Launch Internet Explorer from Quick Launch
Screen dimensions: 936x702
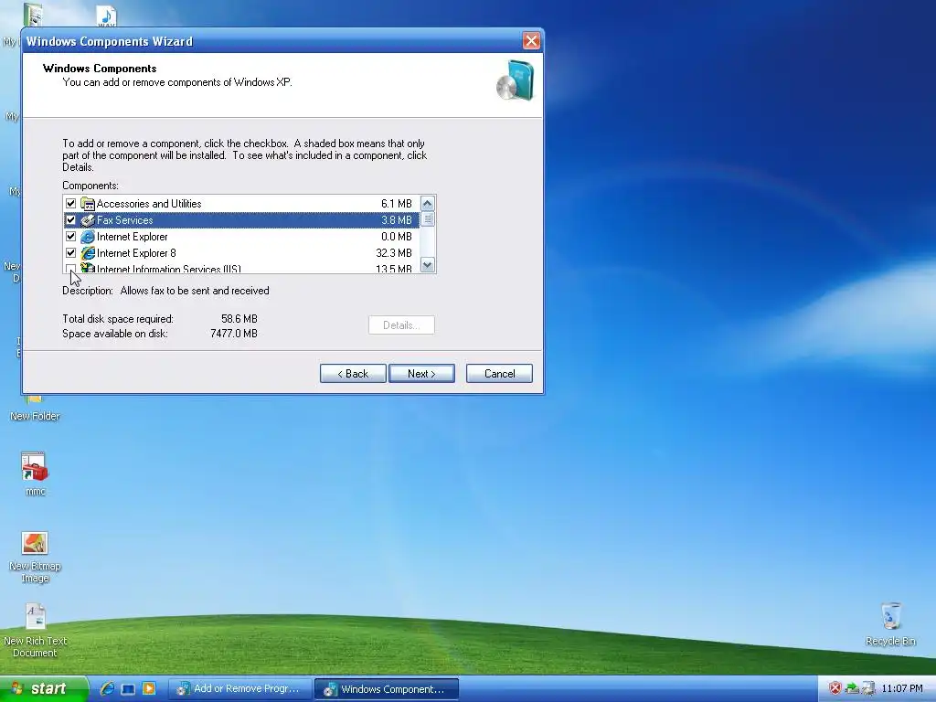[x=108, y=689]
